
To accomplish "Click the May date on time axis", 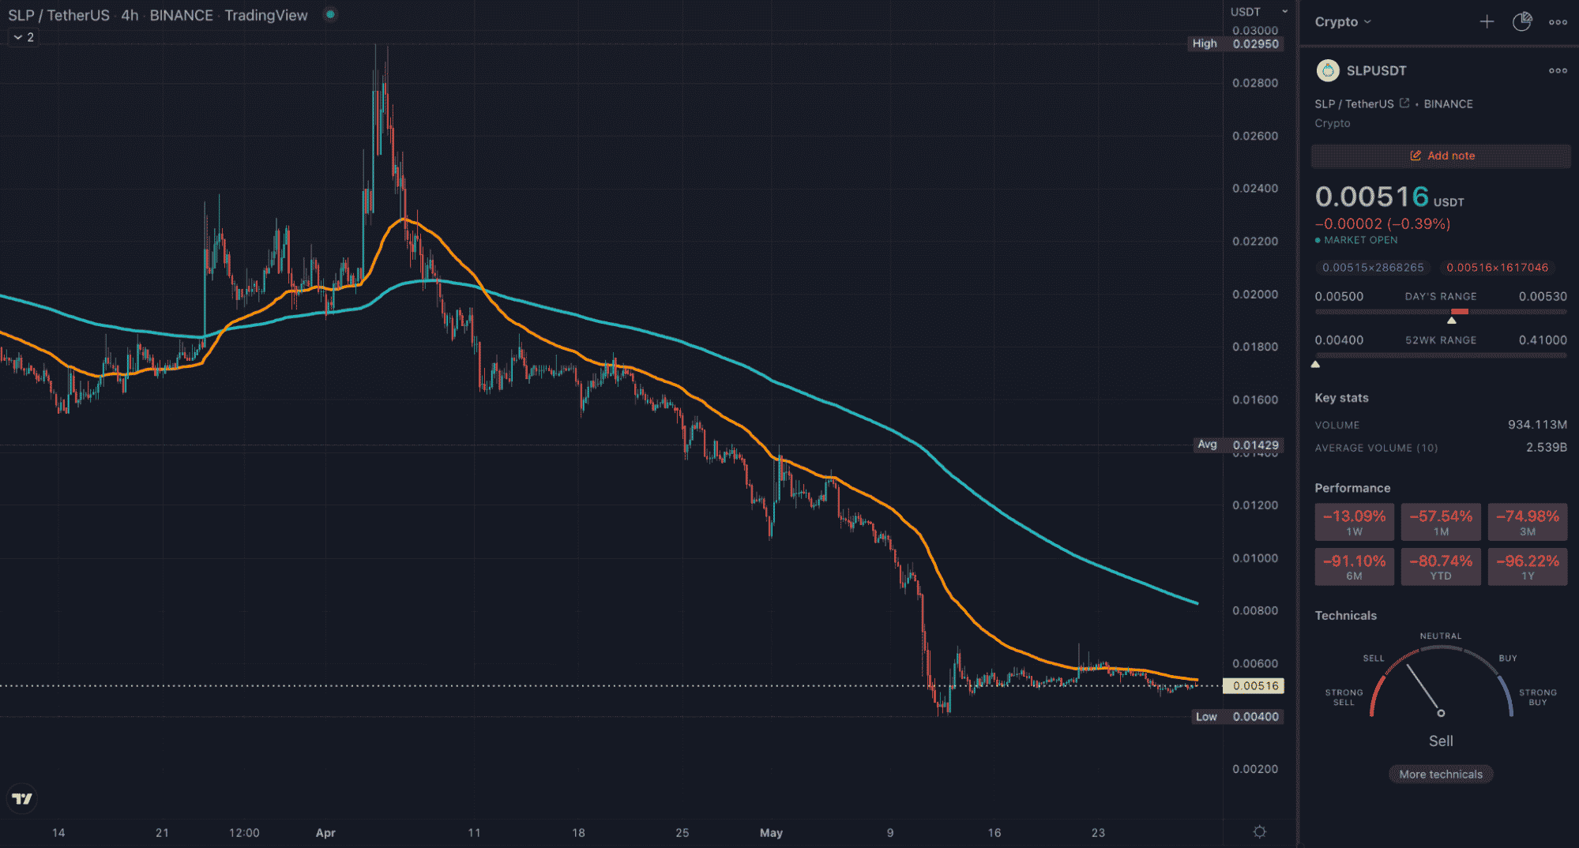I will 771,832.
